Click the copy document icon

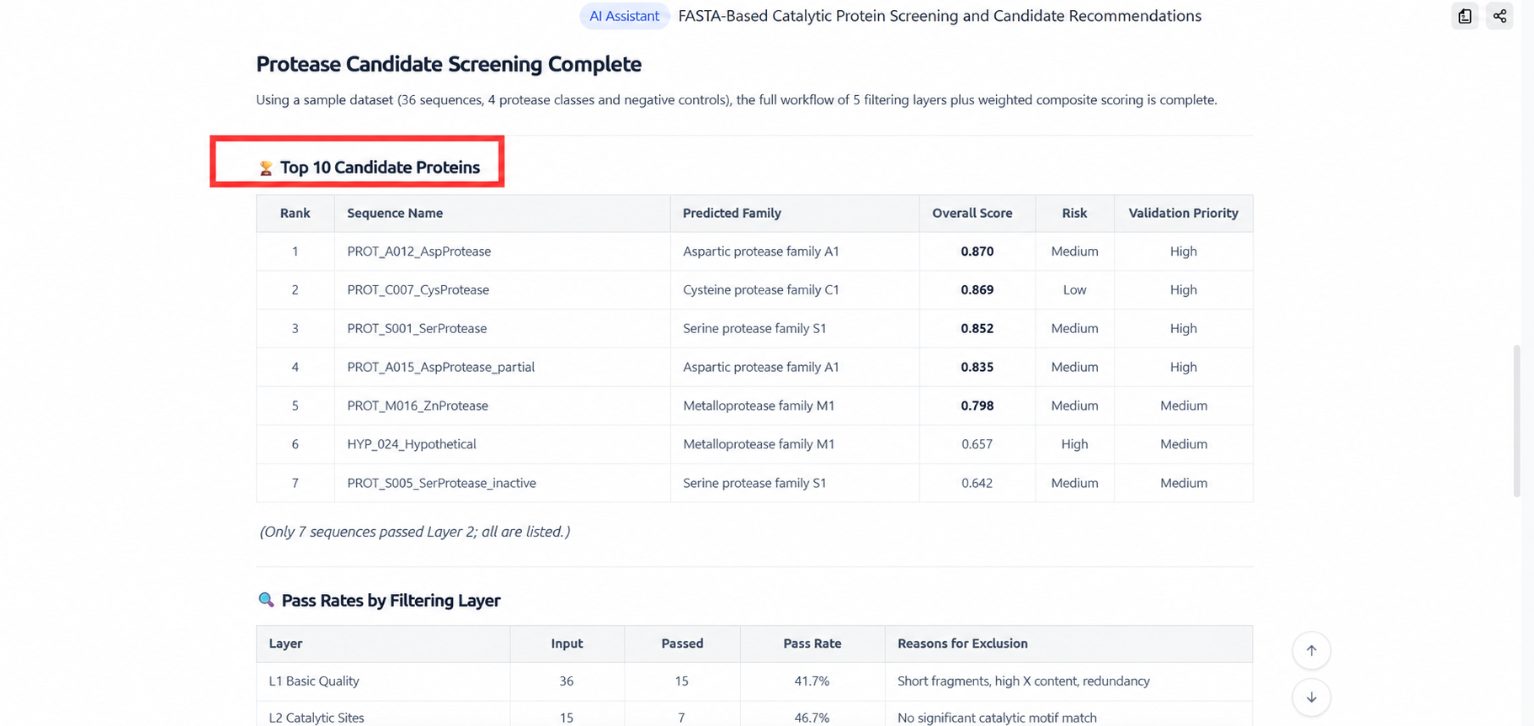click(1465, 16)
